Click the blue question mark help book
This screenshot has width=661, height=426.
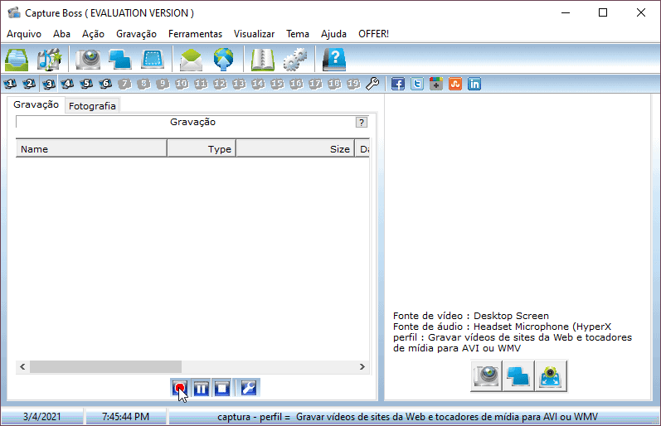pyautogui.click(x=334, y=60)
